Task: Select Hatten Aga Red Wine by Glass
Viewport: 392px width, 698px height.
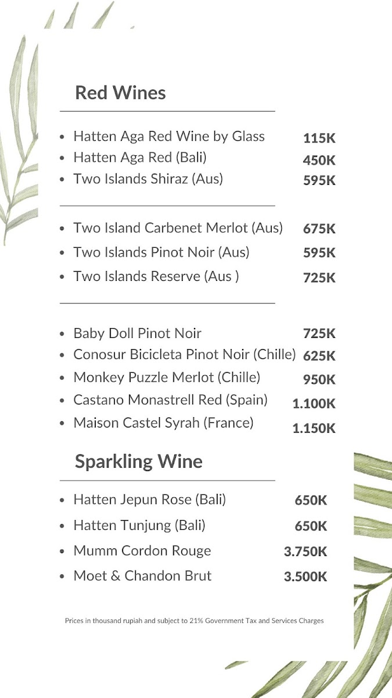Action: coord(168,137)
